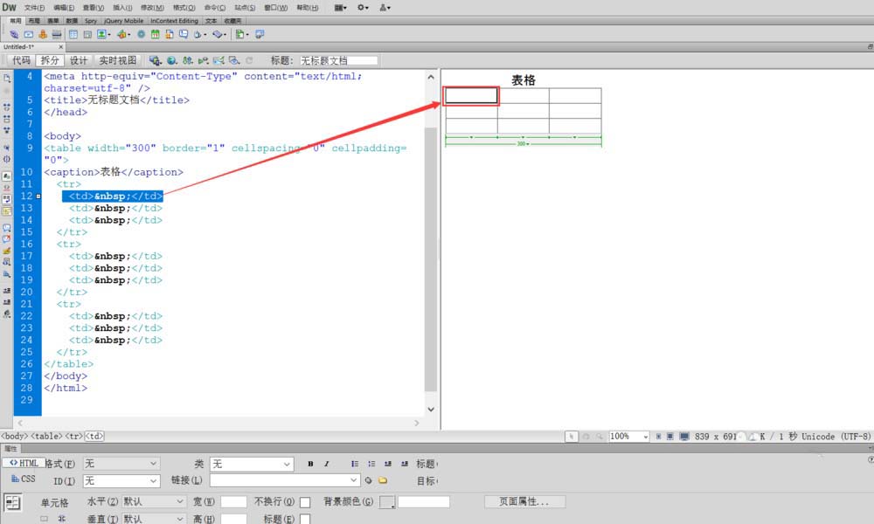The image size is (874, 524).
Task: Browse for link file folder icon
Action: coord(382,480)
